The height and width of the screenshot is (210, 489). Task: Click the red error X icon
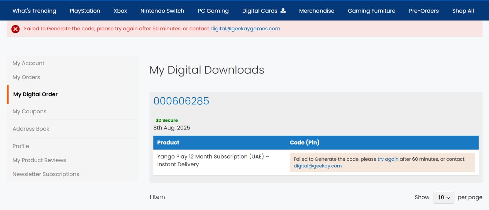coord(15,29)
